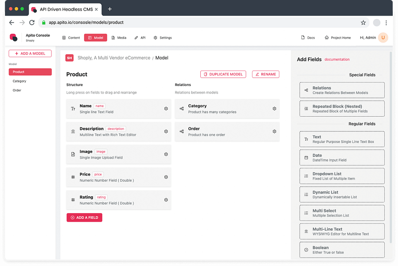The image size is (398, 266).
Task: Click the text icon on Name field
Action: point(73,109)
